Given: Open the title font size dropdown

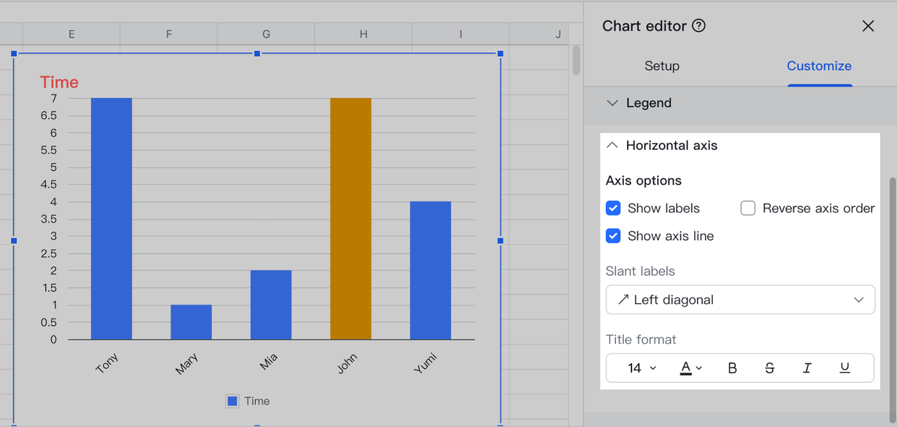Looking at the screenshot, I should pyautogui.click(x=641, y=368).
